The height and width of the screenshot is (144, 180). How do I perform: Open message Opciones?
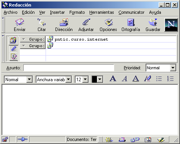click(x=108, y=25)
